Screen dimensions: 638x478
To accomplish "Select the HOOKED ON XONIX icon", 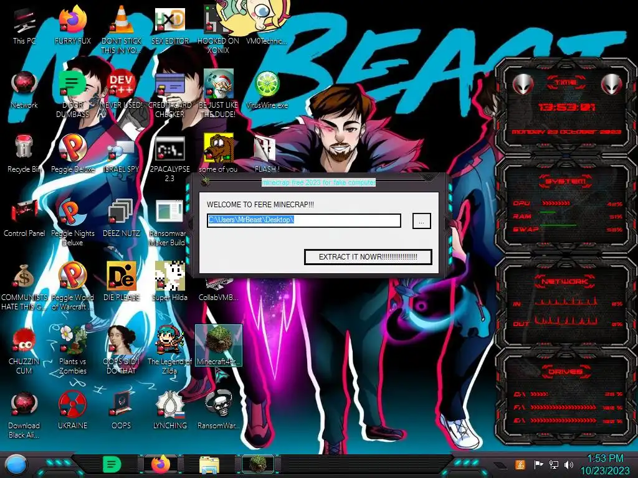I will click(218, 30).
